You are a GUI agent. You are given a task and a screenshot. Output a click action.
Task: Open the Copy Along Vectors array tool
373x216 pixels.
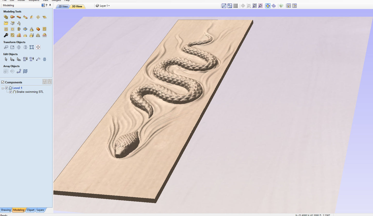(x=19, y=71)
